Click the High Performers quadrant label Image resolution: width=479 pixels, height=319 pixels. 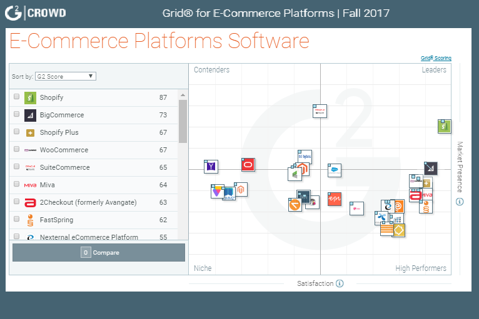click(421, 268)
